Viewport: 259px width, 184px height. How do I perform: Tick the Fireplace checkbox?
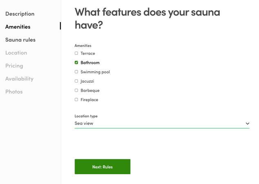pyautogui.click(x=76, y=100)
